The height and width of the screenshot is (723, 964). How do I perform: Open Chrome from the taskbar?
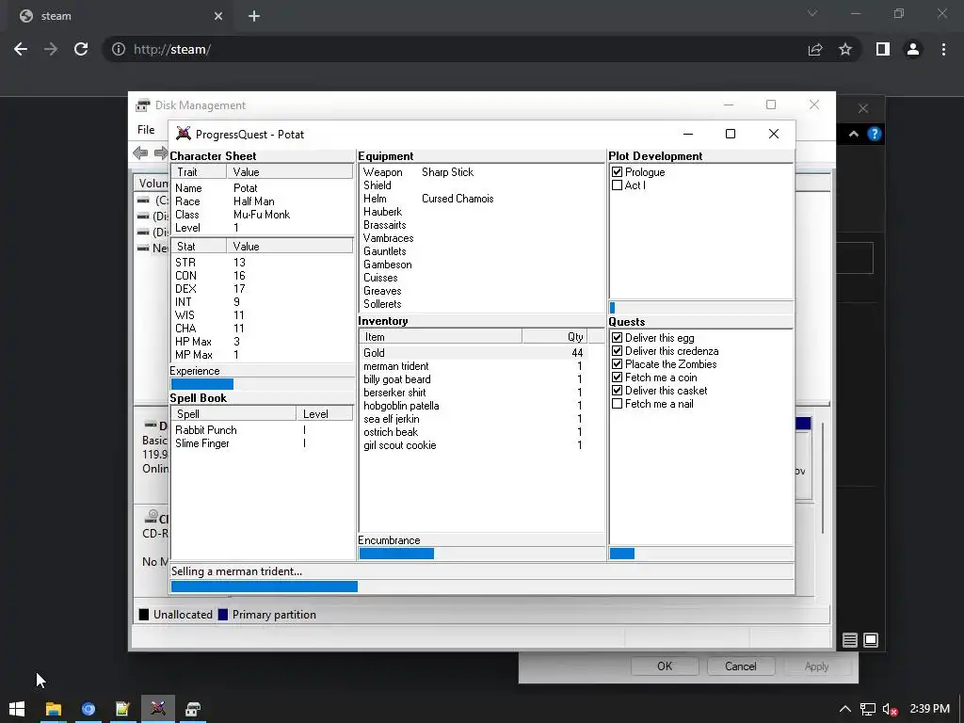88,709
